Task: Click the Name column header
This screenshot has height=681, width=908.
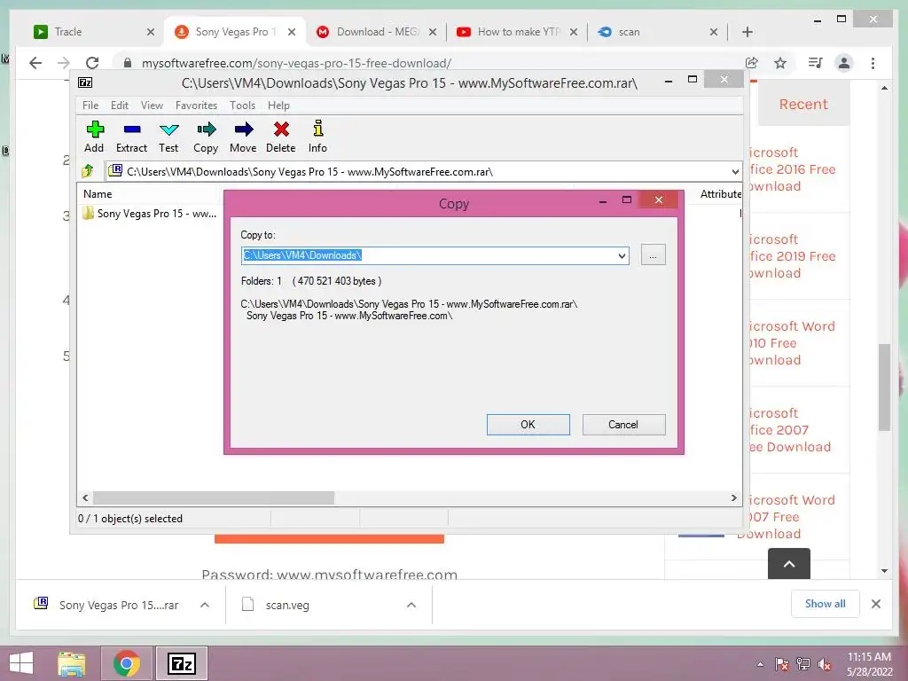Action: pos(98,194)
